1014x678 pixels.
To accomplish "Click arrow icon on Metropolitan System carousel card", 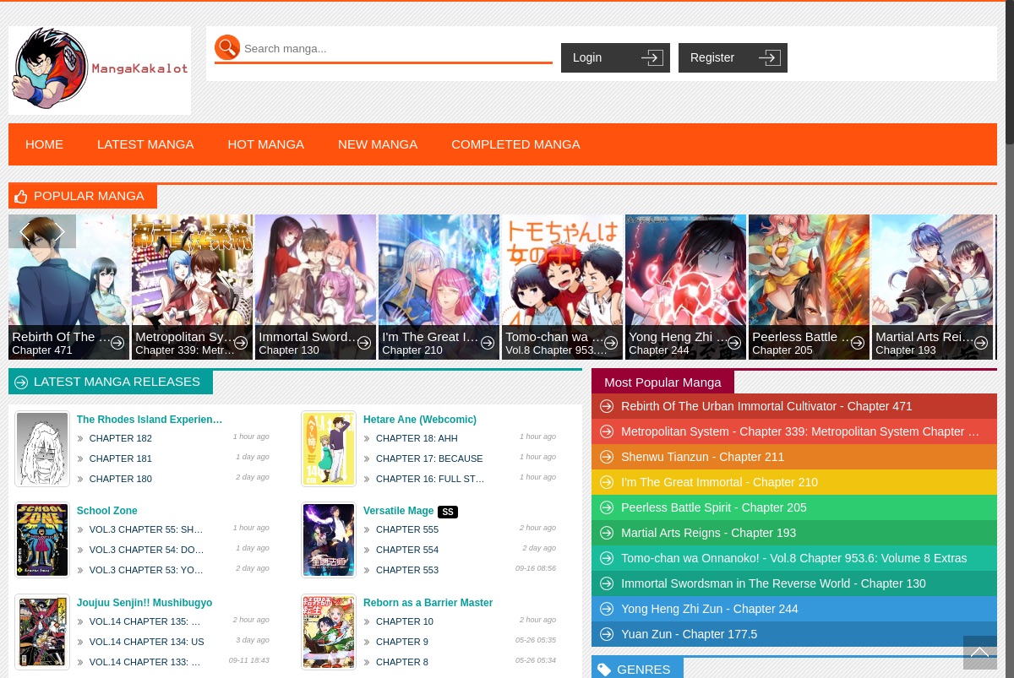I will tap(241, 343).
